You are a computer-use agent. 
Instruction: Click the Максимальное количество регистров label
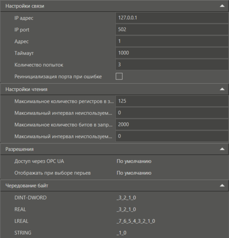(x=64, y=101)
